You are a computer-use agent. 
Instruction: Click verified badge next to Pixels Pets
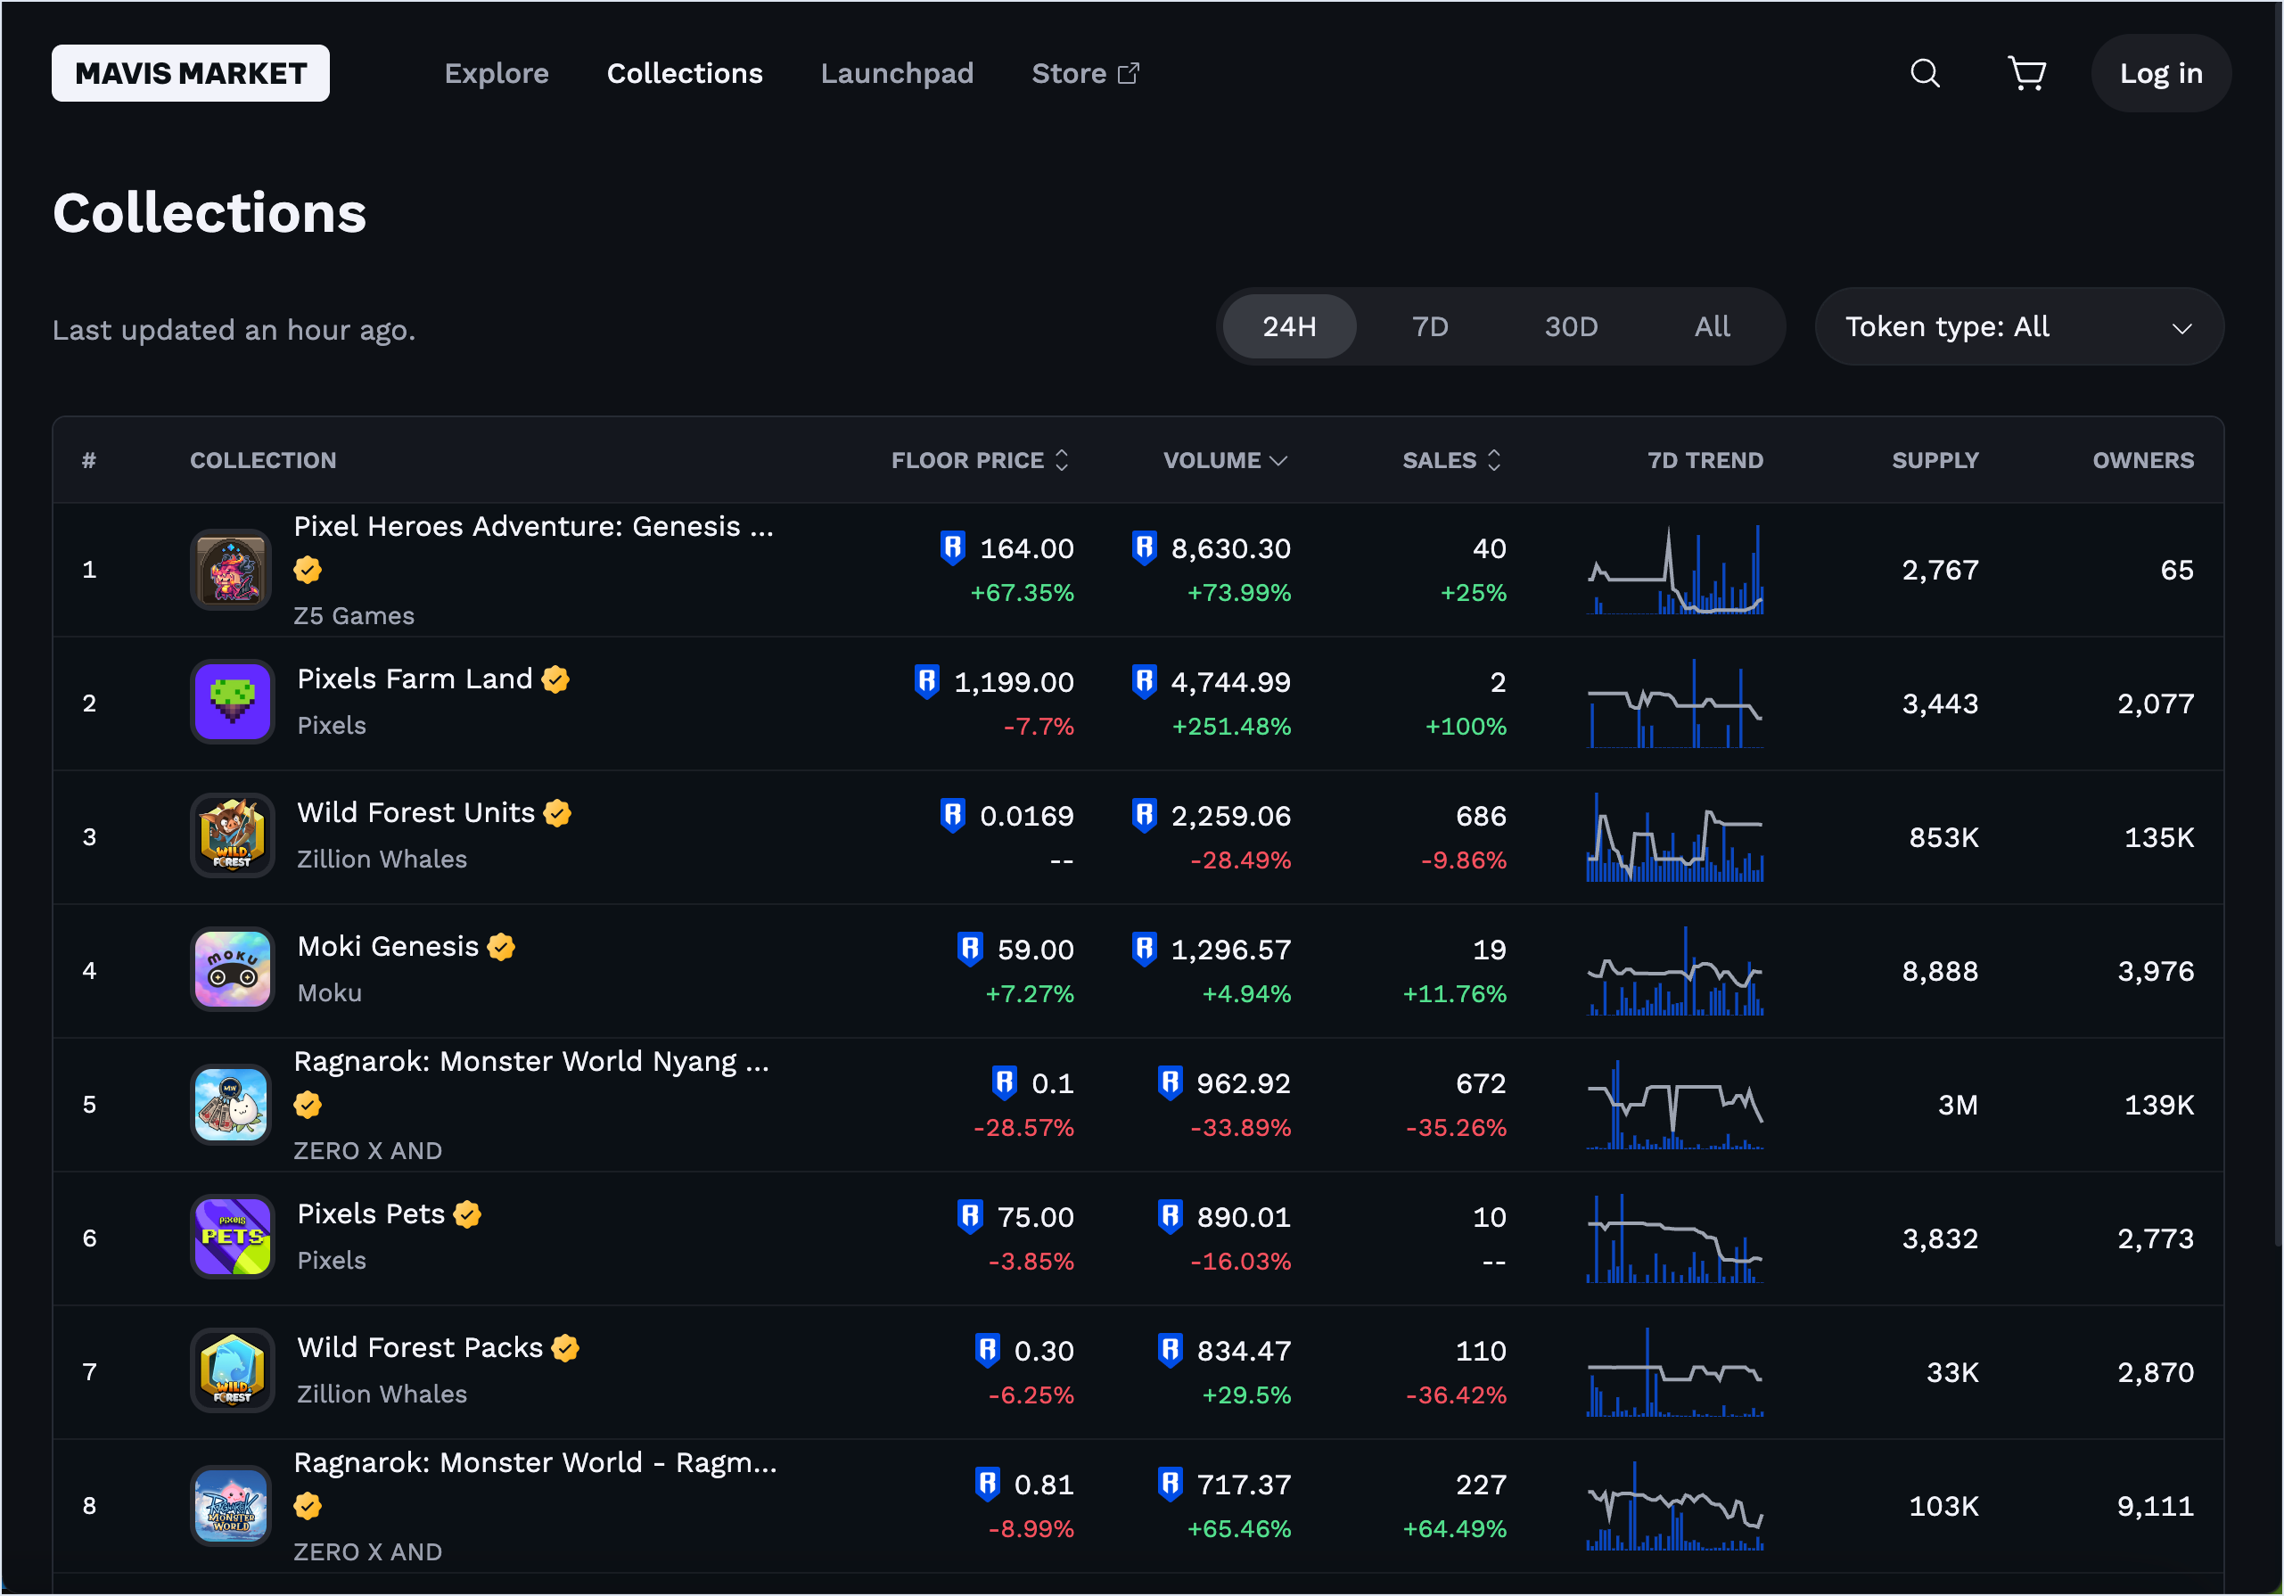coord(467,1213)
